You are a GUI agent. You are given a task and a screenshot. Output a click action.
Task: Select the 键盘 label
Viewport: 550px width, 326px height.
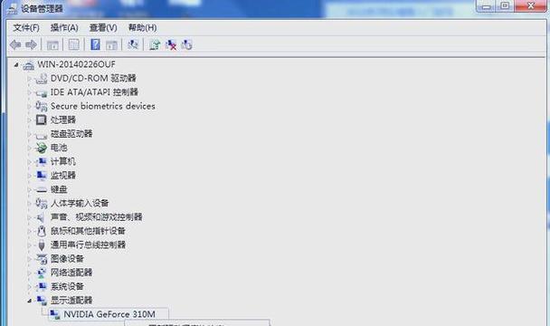[59, 189]
